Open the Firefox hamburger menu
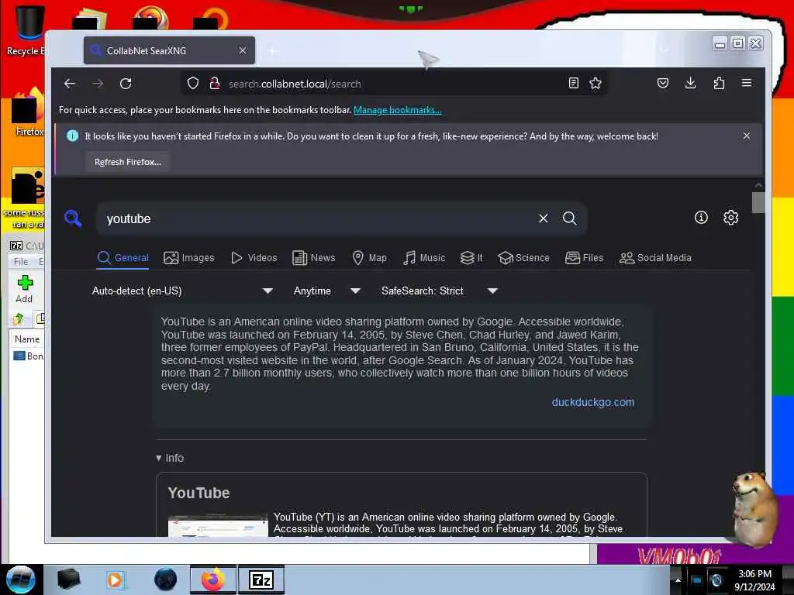The image size is (794, 595). click(747, 83)
